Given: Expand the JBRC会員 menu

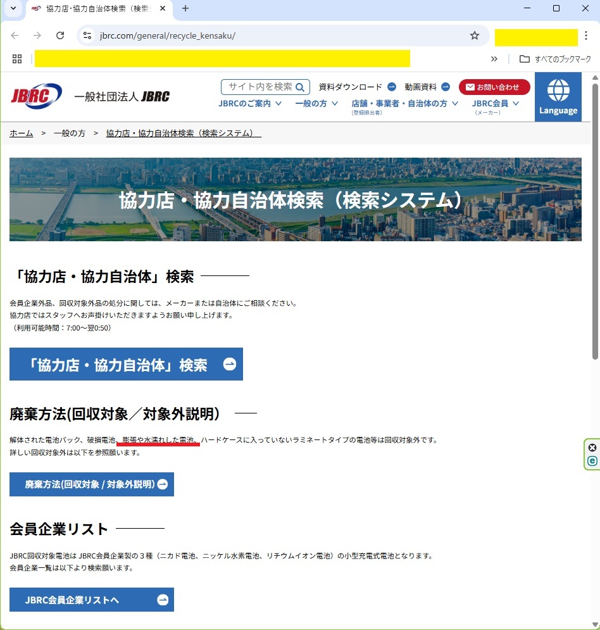Looking at the screenshot, I should 496,103.
